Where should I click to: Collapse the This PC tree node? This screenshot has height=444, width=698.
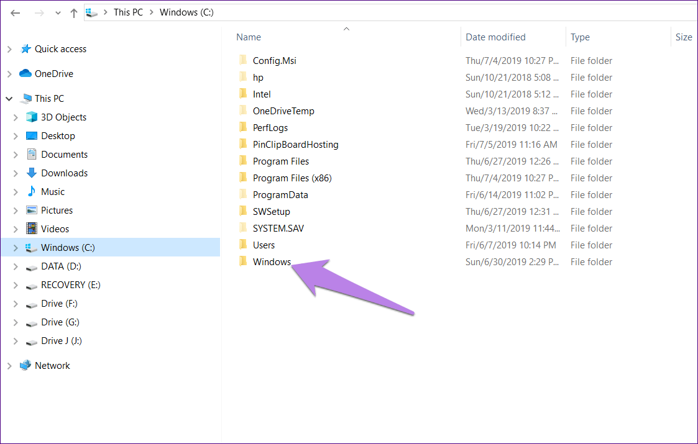[x=9, y=99]
